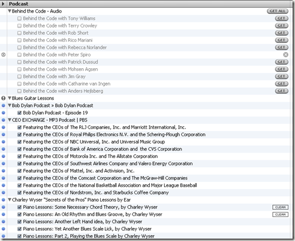Click blue dot beside Nordstrom and Starbucks episode
The width and height of the screenshot is (295, 241).
pos(4,193)
